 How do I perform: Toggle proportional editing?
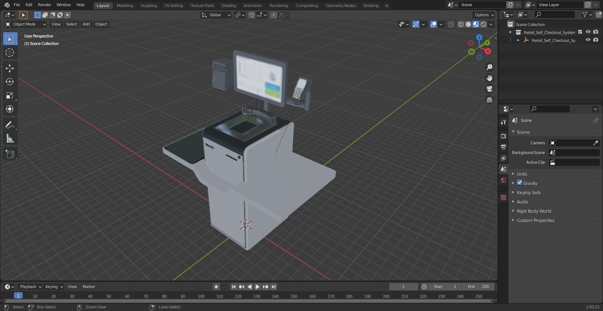[x=274, y=15]
